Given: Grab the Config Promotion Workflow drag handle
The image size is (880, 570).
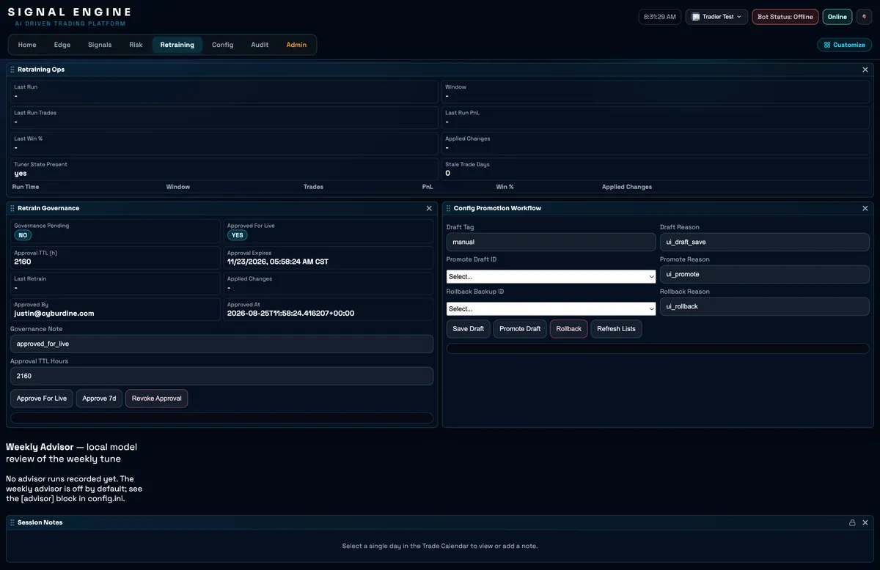Looking at the screenshot, I should tap(448, 208).
